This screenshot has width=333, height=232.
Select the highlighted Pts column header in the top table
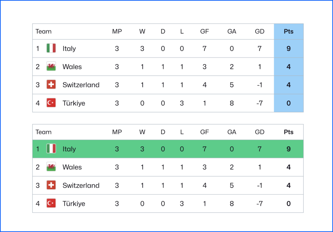tap(288, 32)
